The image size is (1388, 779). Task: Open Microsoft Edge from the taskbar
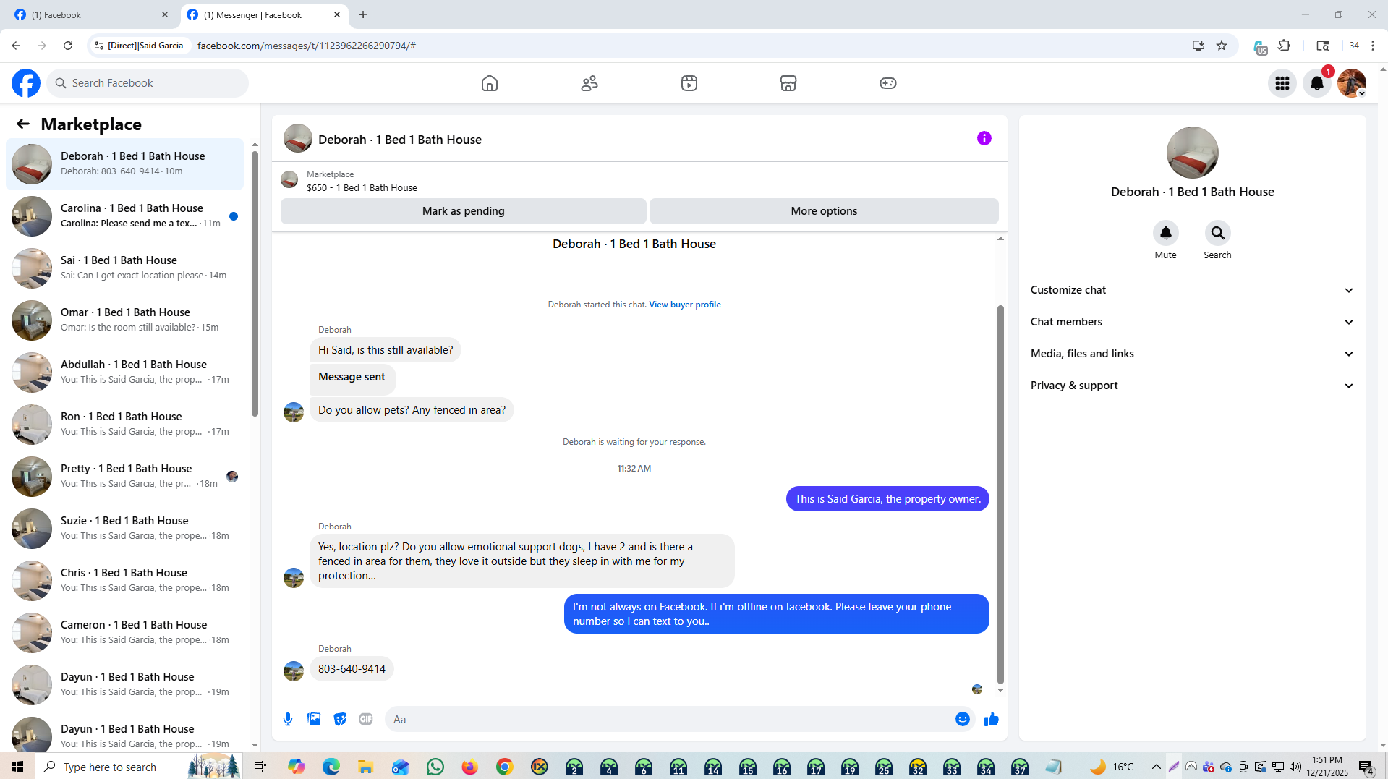331,767
